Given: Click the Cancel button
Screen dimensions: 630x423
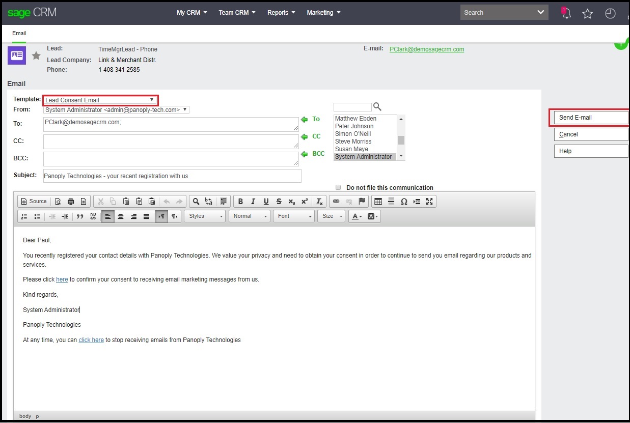Looking at the screenshot, I should click(x=591, y=134).
